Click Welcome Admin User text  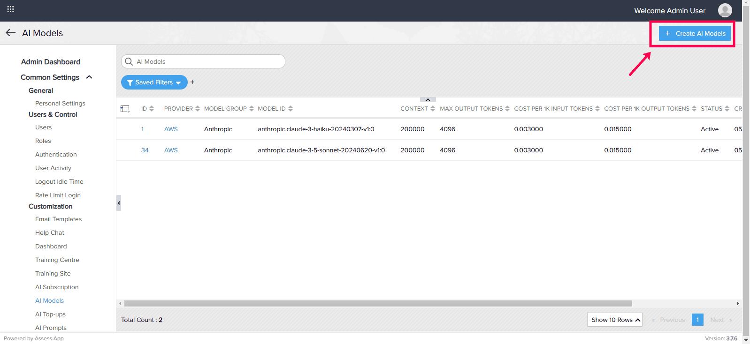(x=670, y=11)
